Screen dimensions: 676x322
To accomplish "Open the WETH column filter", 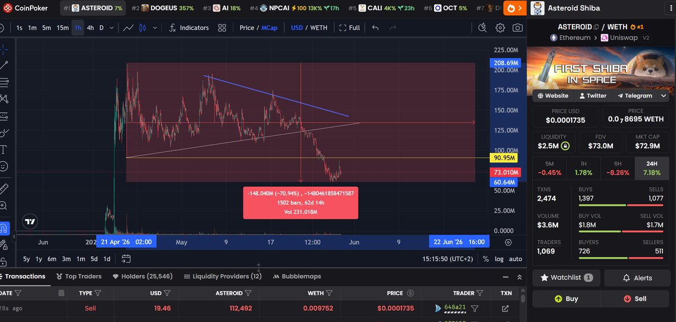I will click(329, 293).
